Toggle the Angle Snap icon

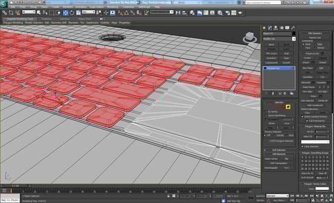pyautogui.click(x=126, y=13)
